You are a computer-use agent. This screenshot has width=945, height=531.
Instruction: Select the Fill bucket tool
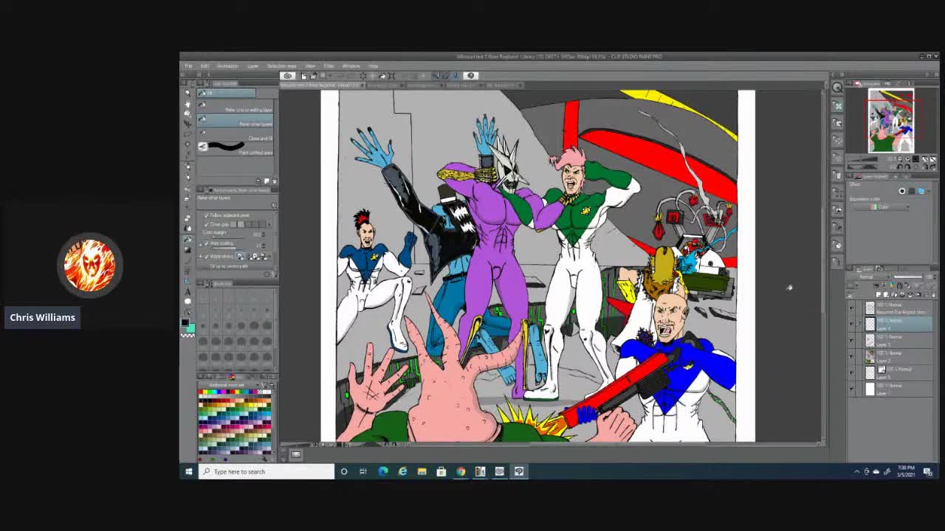(x=188, y=239)
